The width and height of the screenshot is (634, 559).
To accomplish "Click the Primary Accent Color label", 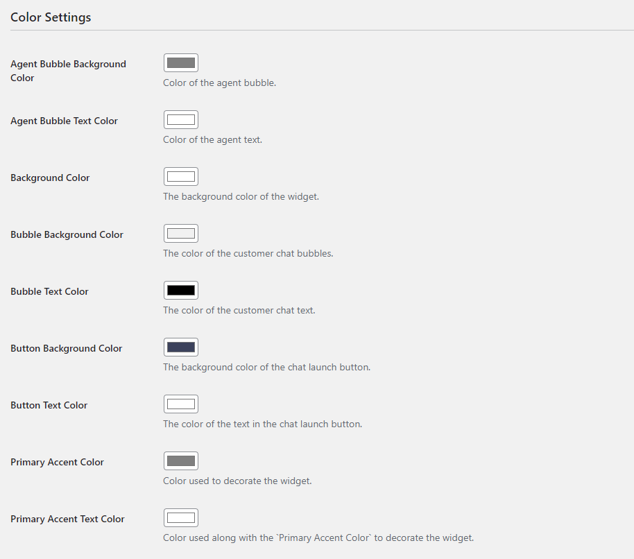I will click(57, 462).
